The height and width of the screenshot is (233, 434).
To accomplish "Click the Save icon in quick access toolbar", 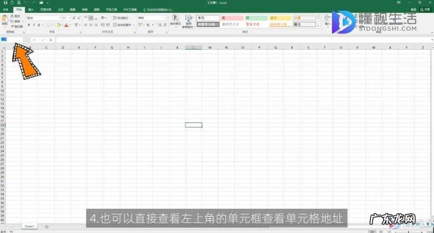I will (x=5, y=2).
